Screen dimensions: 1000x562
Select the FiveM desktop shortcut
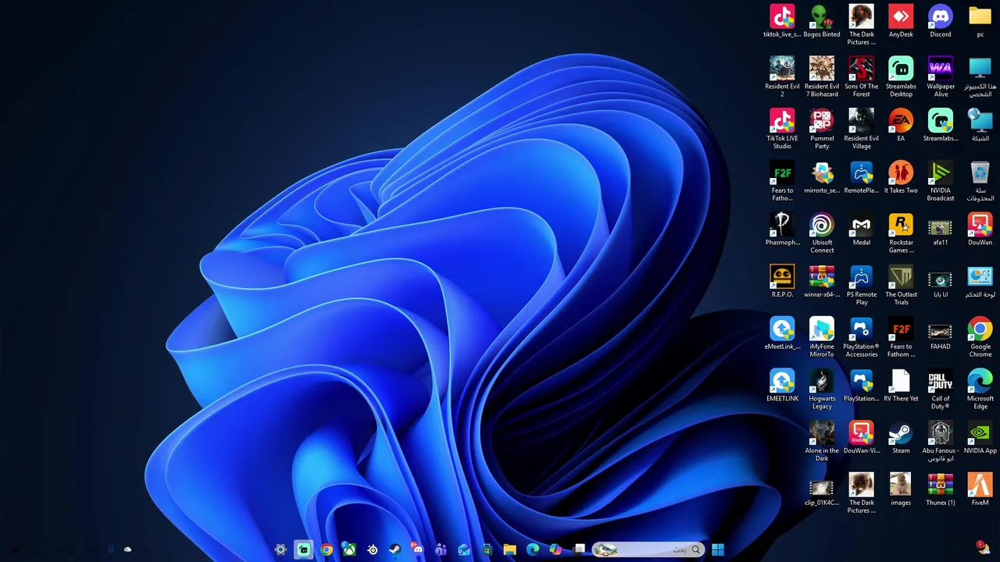click(x=980, y=490)
